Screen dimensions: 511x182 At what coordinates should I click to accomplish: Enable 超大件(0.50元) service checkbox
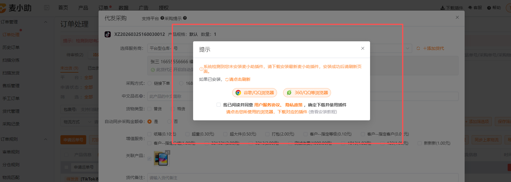point(225,134)
